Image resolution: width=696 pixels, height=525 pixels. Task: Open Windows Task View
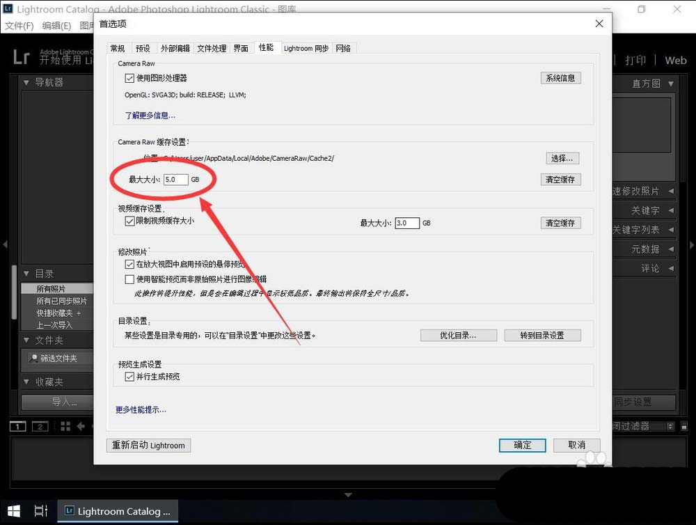(x=40, y=511)
